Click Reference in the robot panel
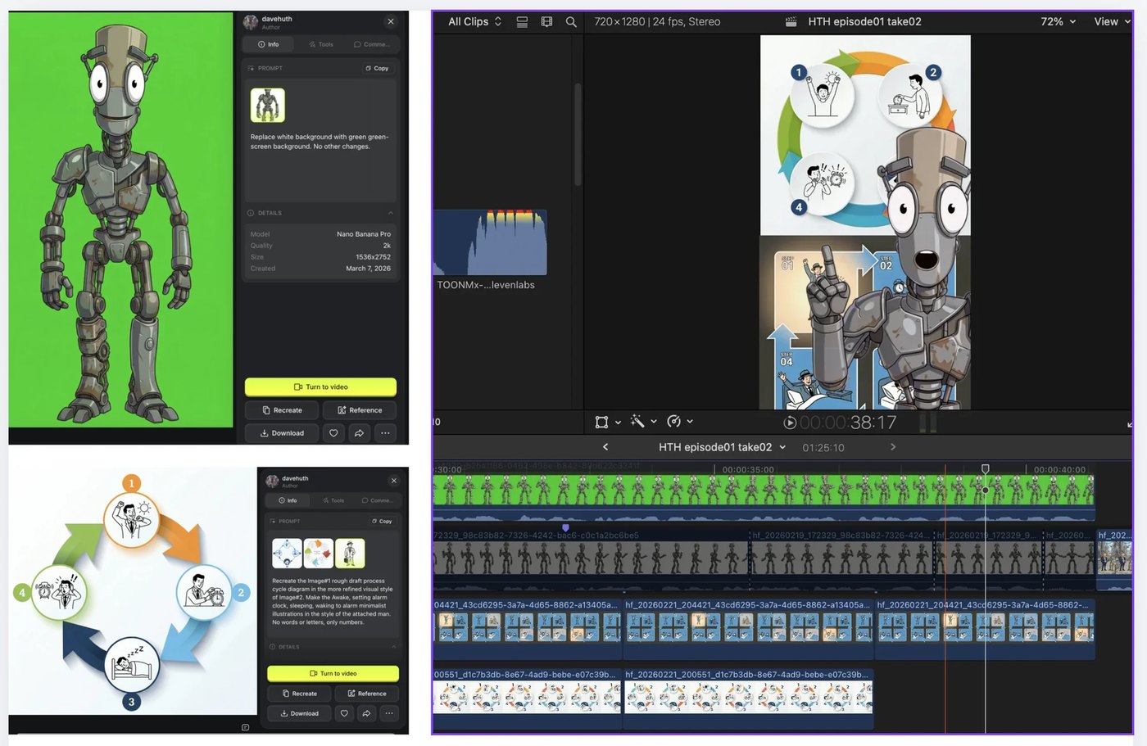1147x746 pixels. pyautogui.click(x=360, y=410)
